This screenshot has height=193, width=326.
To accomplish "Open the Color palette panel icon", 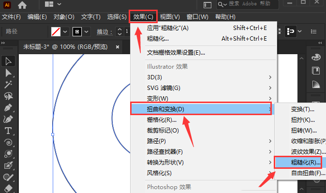I will (316, 57).
